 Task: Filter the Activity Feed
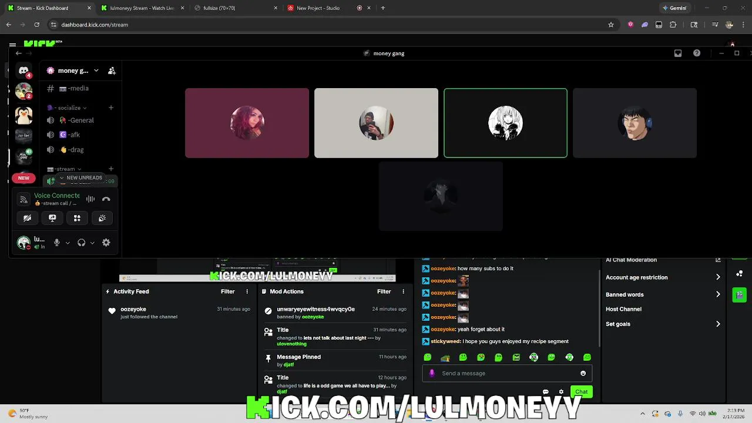click(x=227, y=291)
